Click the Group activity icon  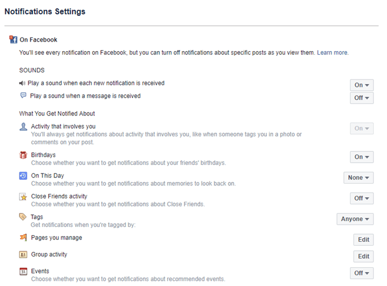23,255
